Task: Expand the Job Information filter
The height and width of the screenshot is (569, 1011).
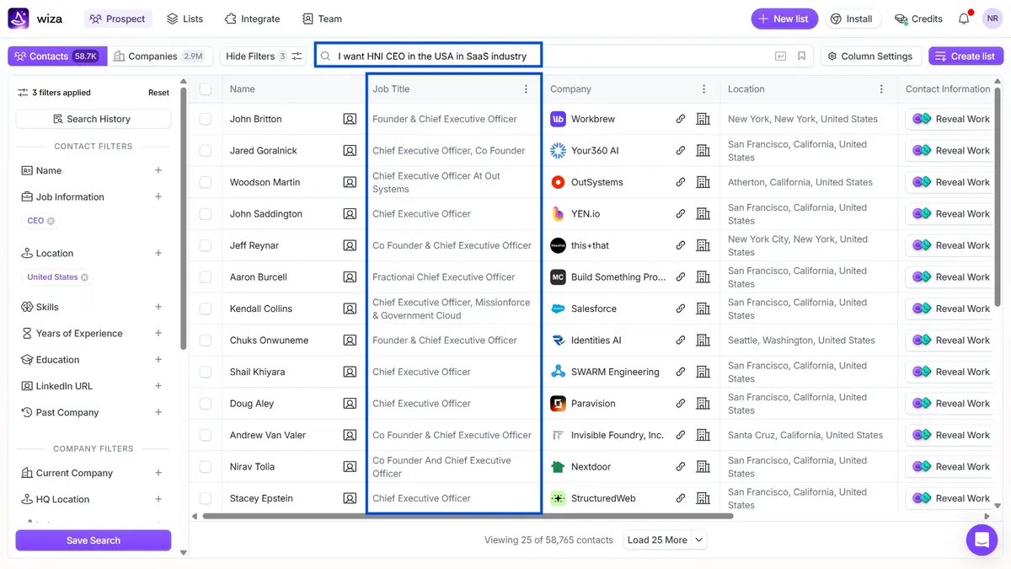Action: (x=158, y=197)
